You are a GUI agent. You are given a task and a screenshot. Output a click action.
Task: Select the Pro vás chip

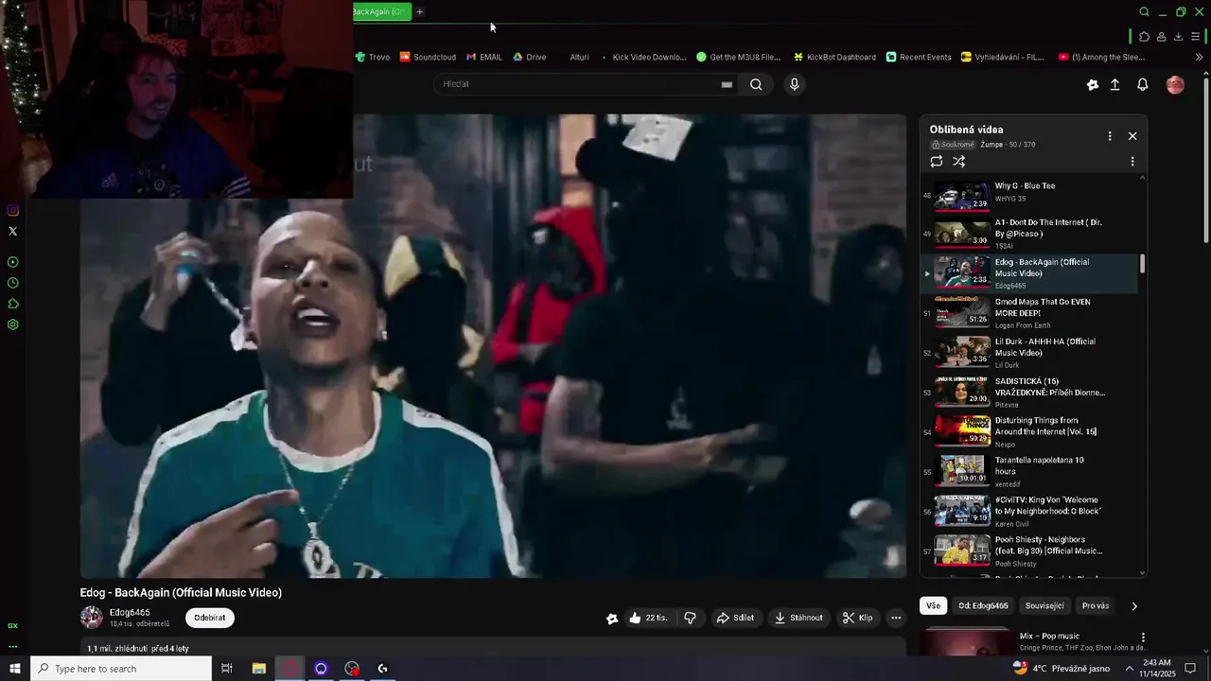click(1096, 606)
